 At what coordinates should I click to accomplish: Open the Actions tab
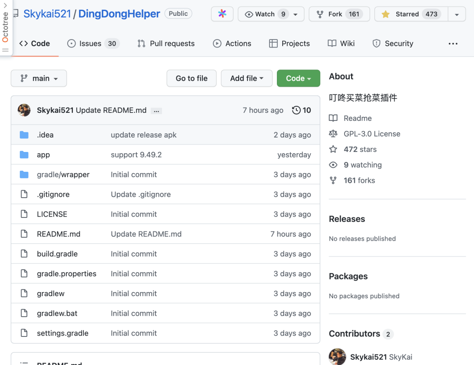232,43
